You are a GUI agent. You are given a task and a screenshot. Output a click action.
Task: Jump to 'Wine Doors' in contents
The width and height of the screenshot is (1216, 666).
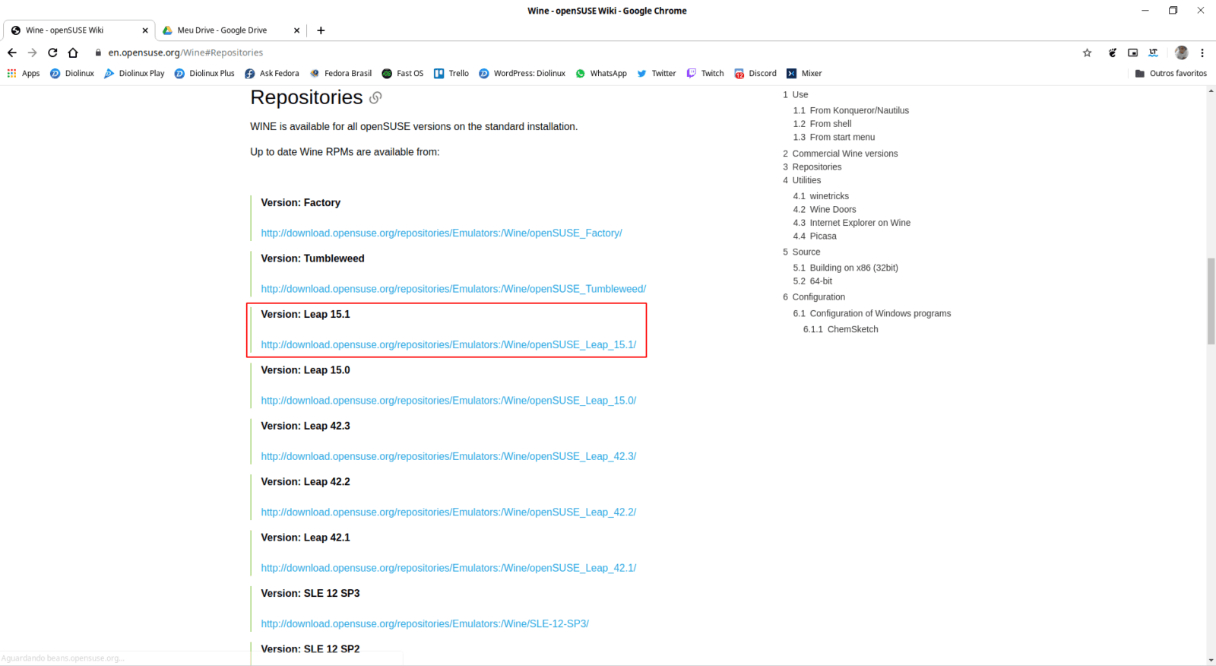pos(825,210)
